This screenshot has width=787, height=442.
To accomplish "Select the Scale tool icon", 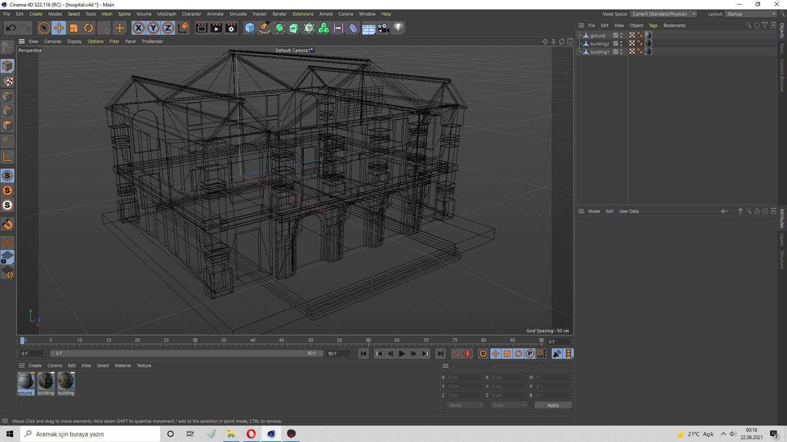I will tap(73, 28).
